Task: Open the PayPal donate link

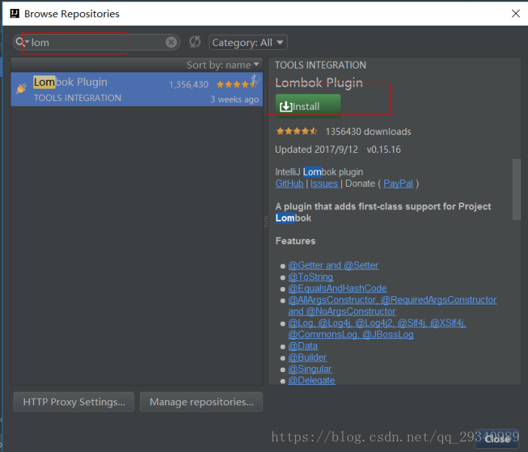Action: point(398,184)
